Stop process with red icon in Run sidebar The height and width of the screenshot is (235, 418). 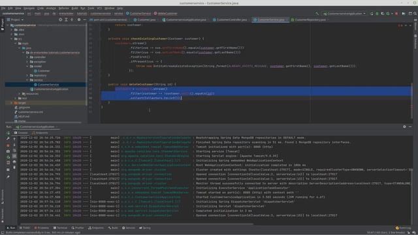[x=8, y=145]
